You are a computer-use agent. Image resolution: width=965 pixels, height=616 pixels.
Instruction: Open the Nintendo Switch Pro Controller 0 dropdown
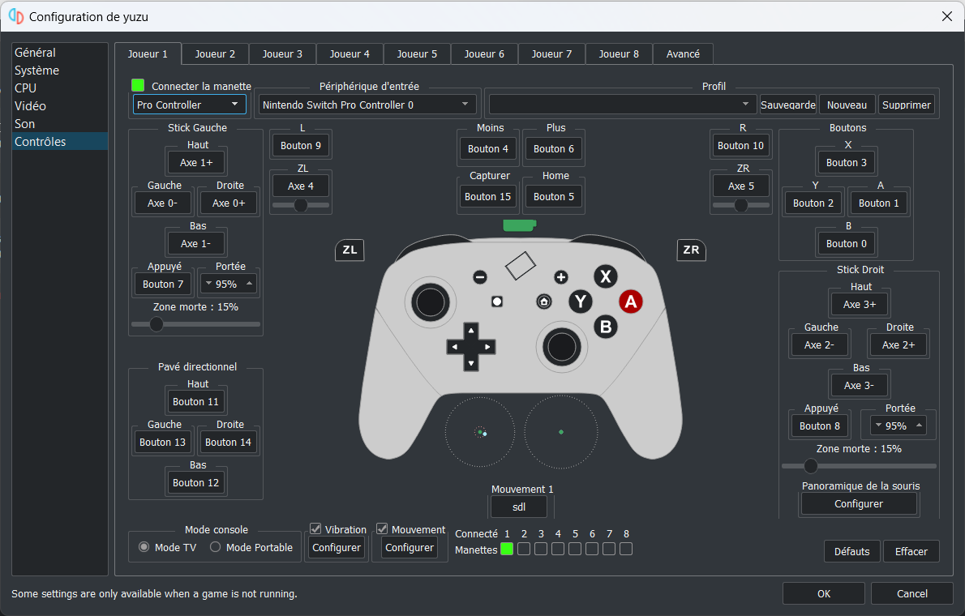pos(367,105)
